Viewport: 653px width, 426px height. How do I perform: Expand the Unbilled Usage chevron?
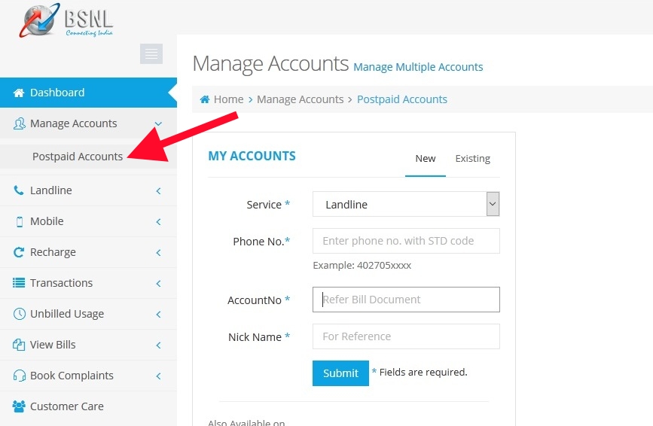tap(158, 314)
